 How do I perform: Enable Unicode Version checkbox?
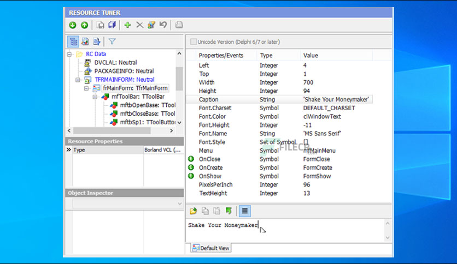pos(193,41)
